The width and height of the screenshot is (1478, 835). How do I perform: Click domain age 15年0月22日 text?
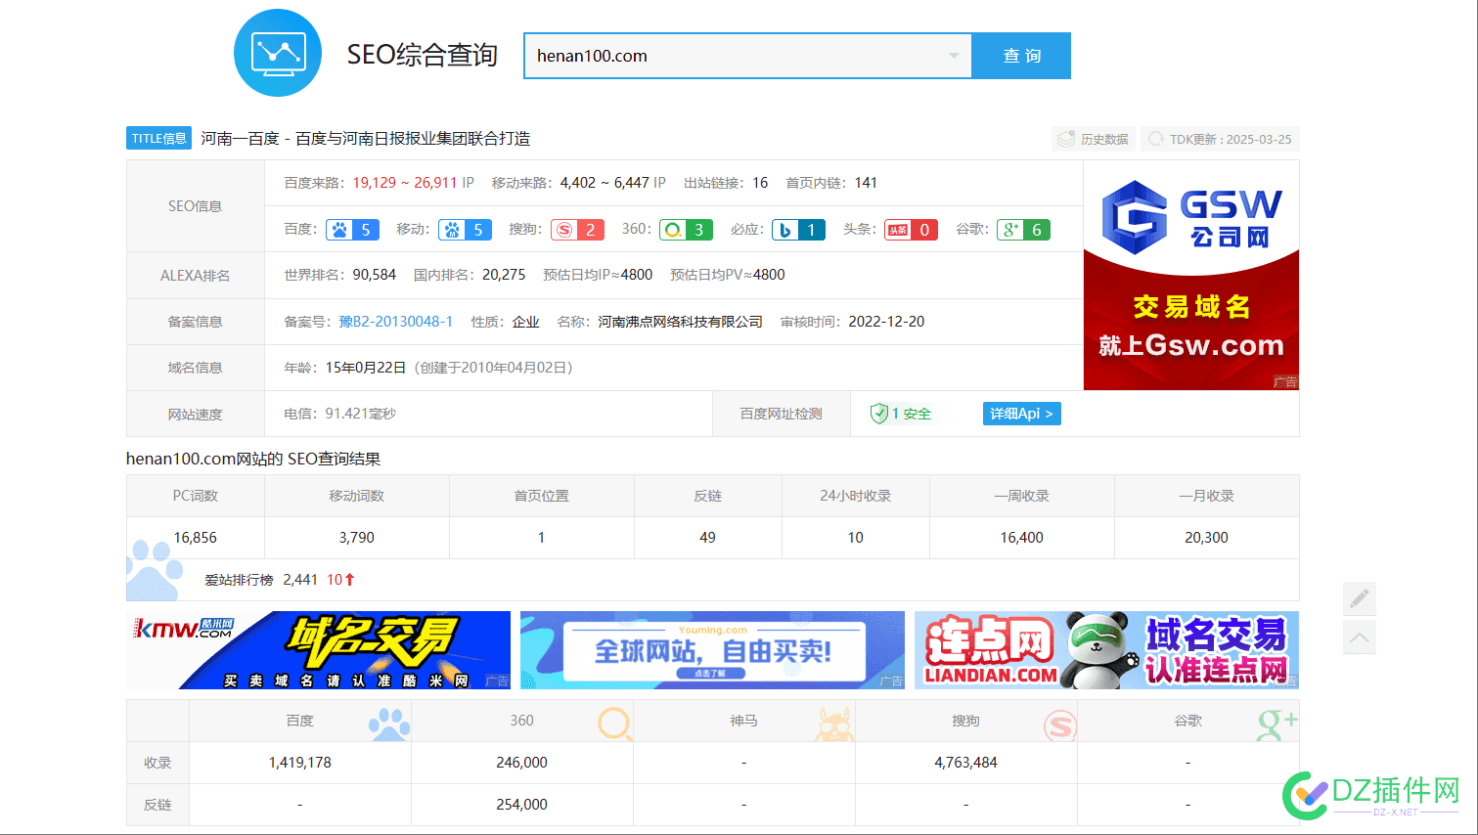tap(365, 368)
